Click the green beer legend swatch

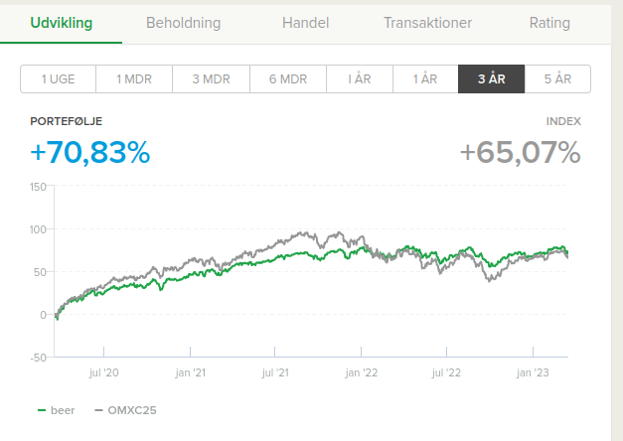pyautogui.click(x=42, y=410)
